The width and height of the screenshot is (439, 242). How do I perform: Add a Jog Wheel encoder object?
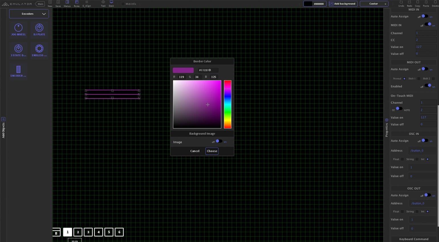coord(18,28)
